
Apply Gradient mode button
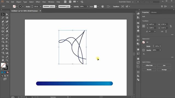[x=5, y=72]
